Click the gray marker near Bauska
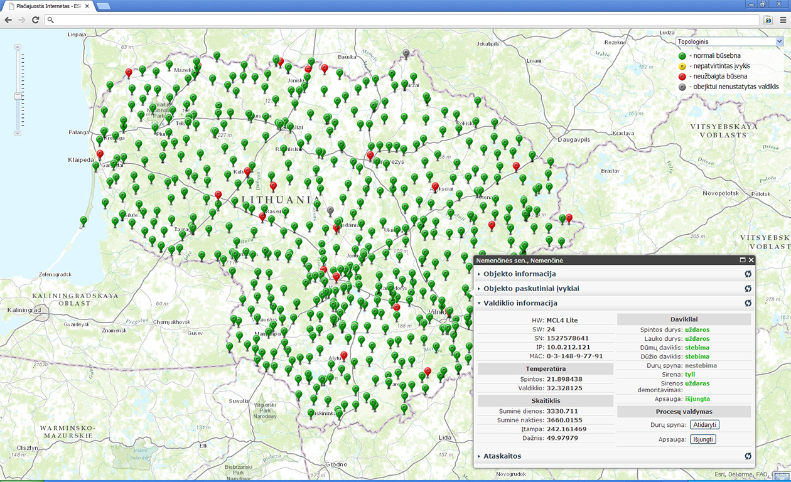 (406, 53)
